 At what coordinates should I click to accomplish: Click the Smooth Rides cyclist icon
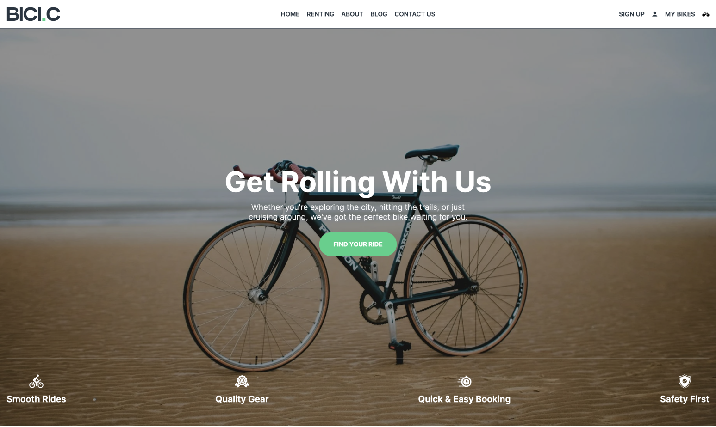[36, 381]
